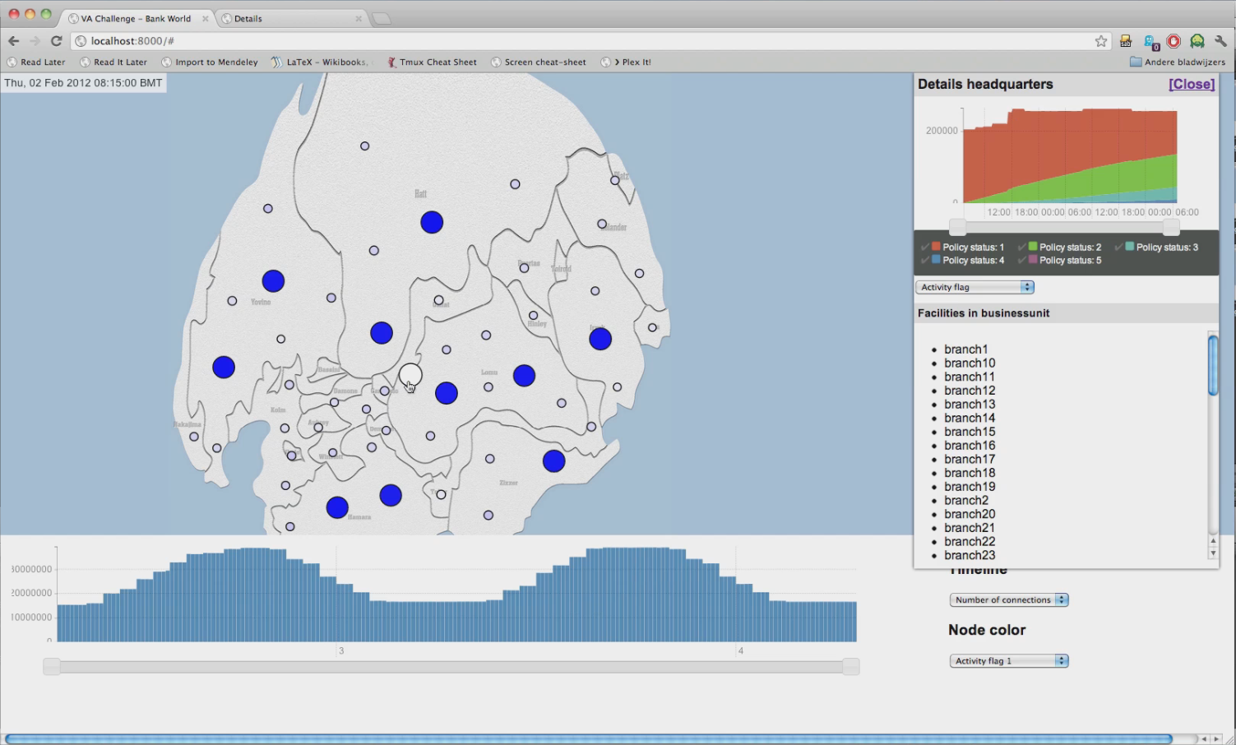
Task: Click the address bar showing localhost:8000/#
Action: coord(590,41)
